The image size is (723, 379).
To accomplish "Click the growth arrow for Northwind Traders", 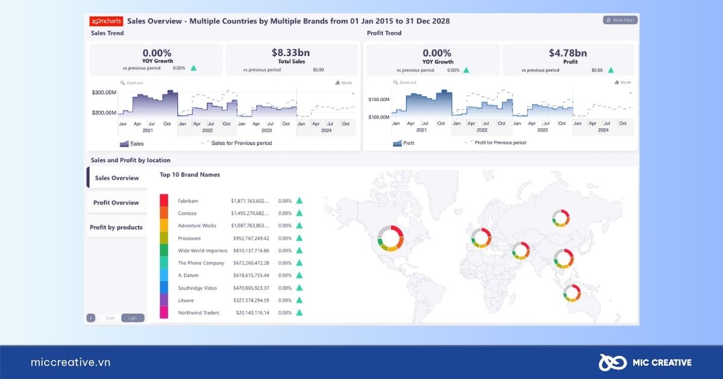I will click(x=299, y=312).
